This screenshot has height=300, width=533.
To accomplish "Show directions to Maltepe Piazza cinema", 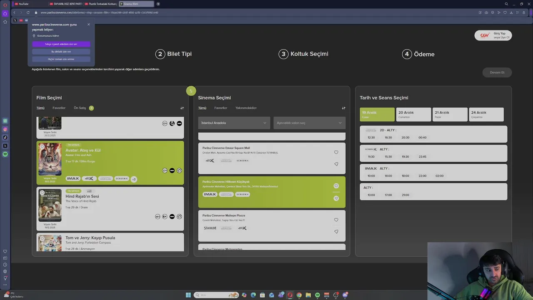I will click(x=336, y=232).
